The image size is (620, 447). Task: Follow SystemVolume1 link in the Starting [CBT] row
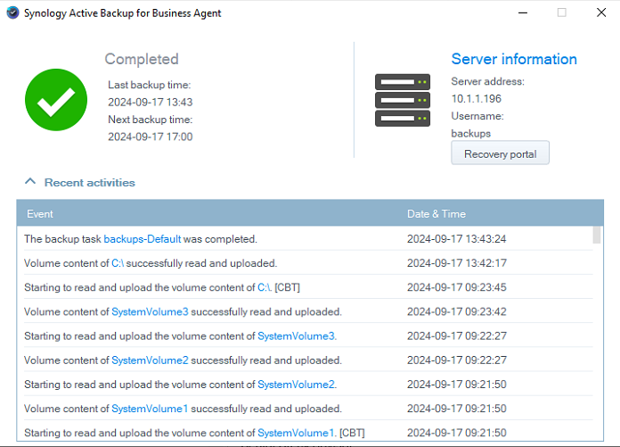coord(296,433)
